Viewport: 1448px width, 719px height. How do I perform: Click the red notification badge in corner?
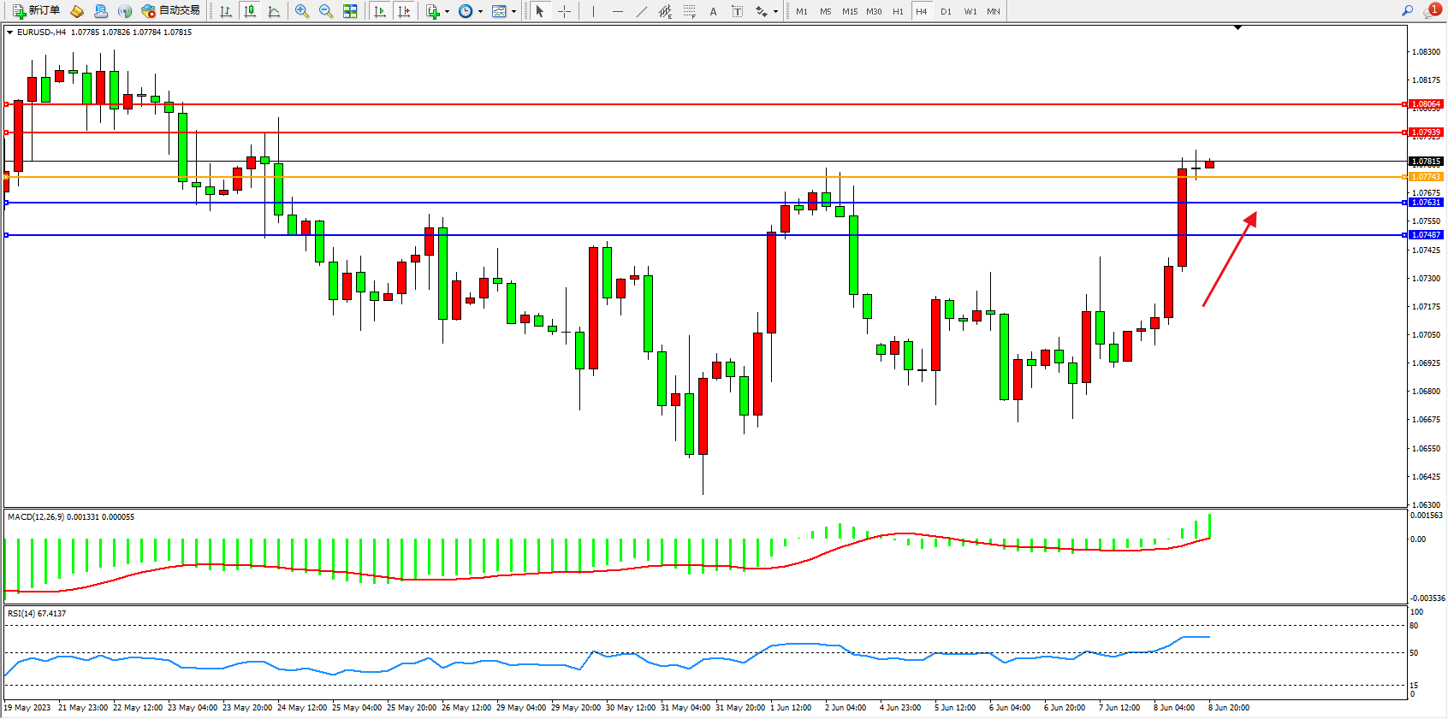tap(1434, 9)
